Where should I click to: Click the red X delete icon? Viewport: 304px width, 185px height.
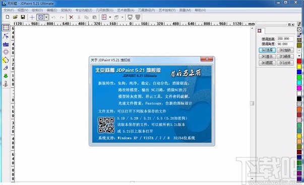click(71, 18)
